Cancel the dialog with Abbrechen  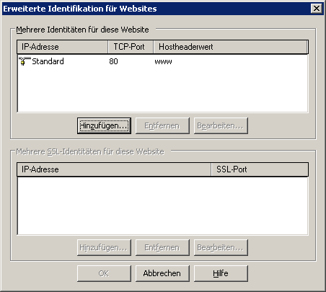162,273
